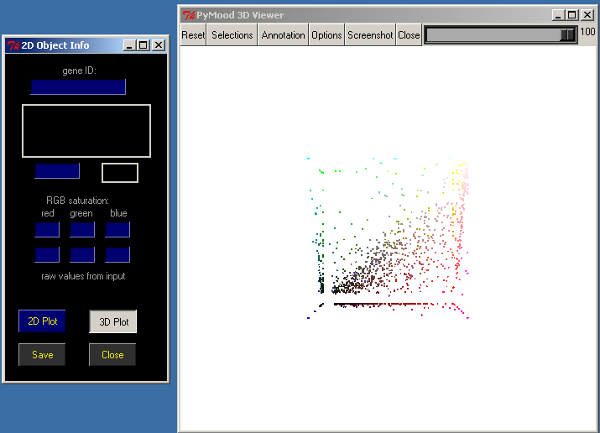The width and height of the screenshot is (600, 433).
Task: Click the blue saturation field
Action: pos(117,229)
